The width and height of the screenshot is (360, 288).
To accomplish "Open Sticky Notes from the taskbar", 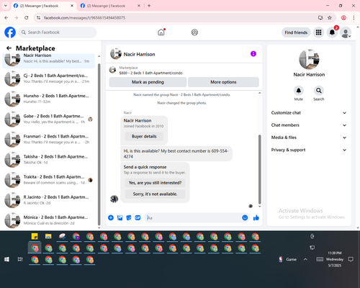I will click(x=35, y=236).
